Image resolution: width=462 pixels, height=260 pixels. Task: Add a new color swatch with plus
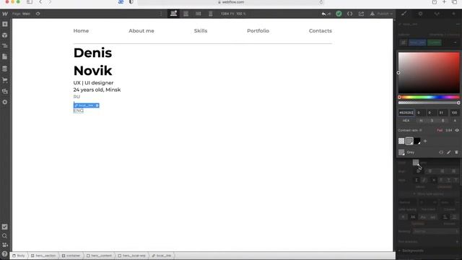(x=425, y=142)
